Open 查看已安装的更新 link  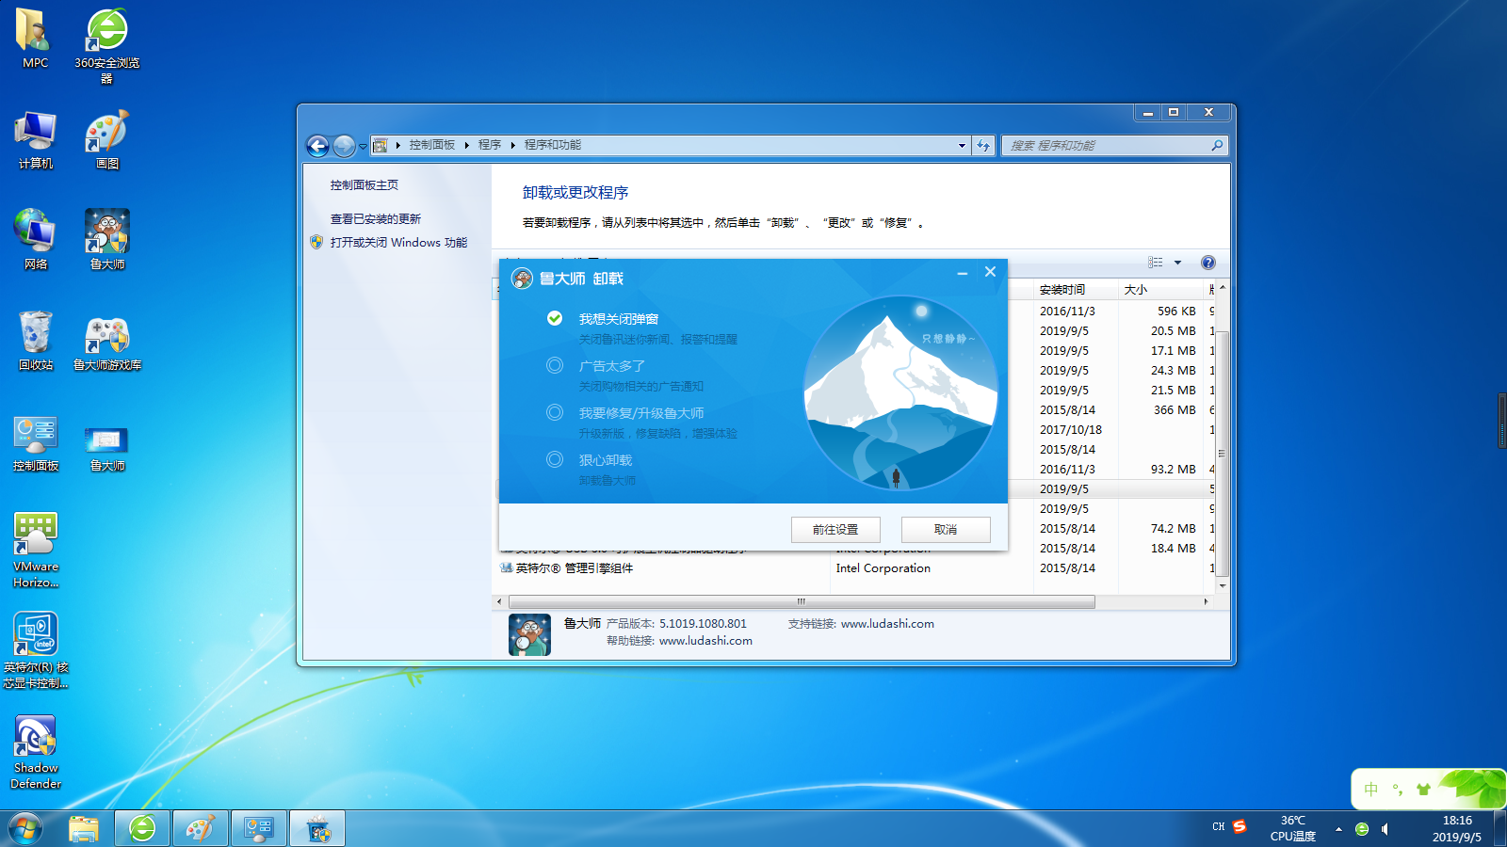point(375,219)
